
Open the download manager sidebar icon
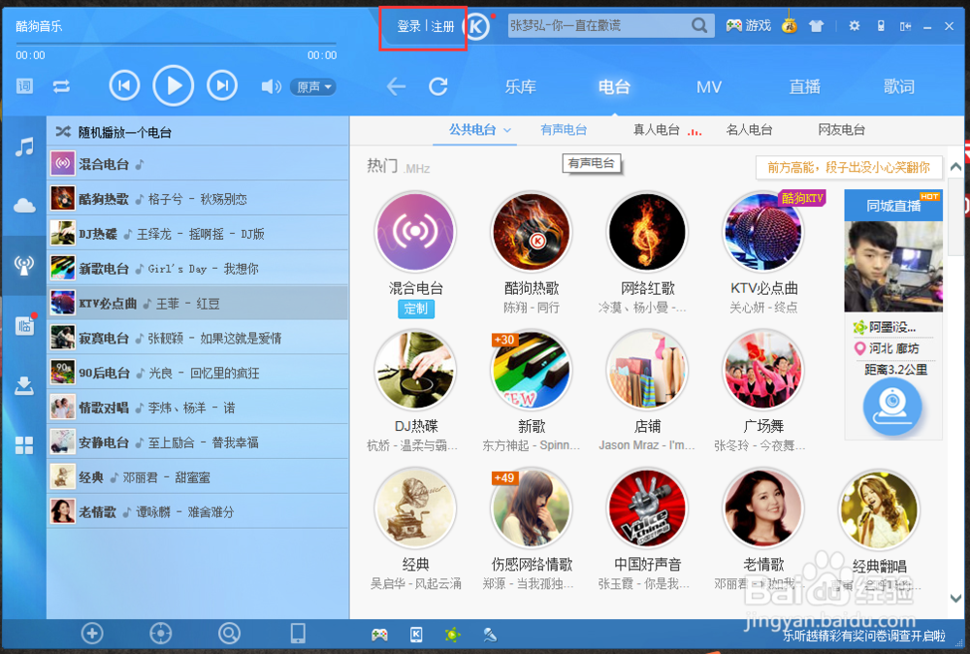point(24,385)
